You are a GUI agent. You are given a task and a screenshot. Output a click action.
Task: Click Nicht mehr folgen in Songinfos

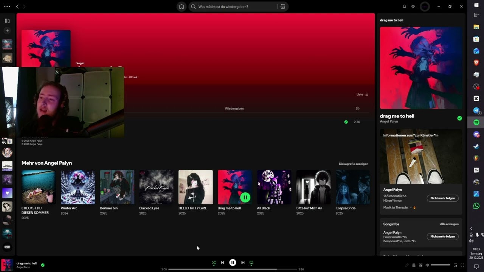[x=443, y=236]
